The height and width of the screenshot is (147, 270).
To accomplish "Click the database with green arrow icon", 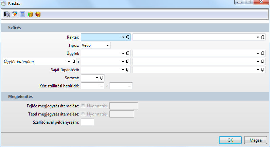I will point(30,14).
